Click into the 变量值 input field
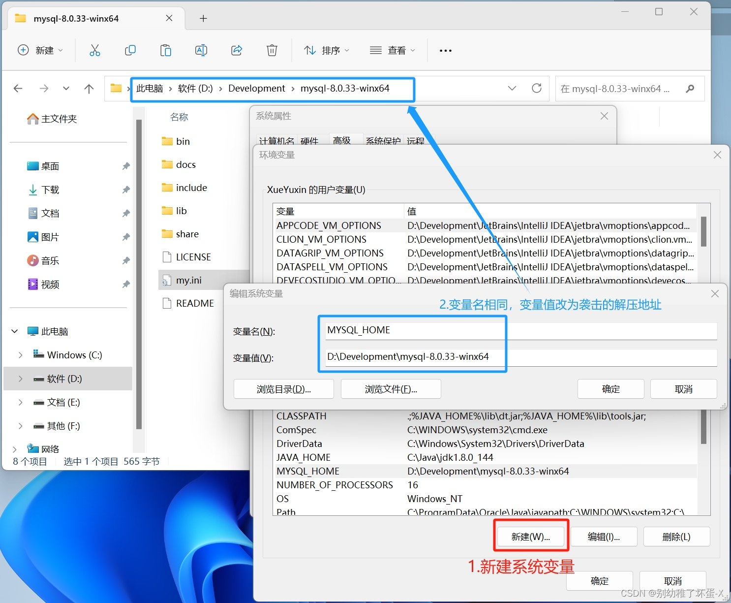 point(520,357)
